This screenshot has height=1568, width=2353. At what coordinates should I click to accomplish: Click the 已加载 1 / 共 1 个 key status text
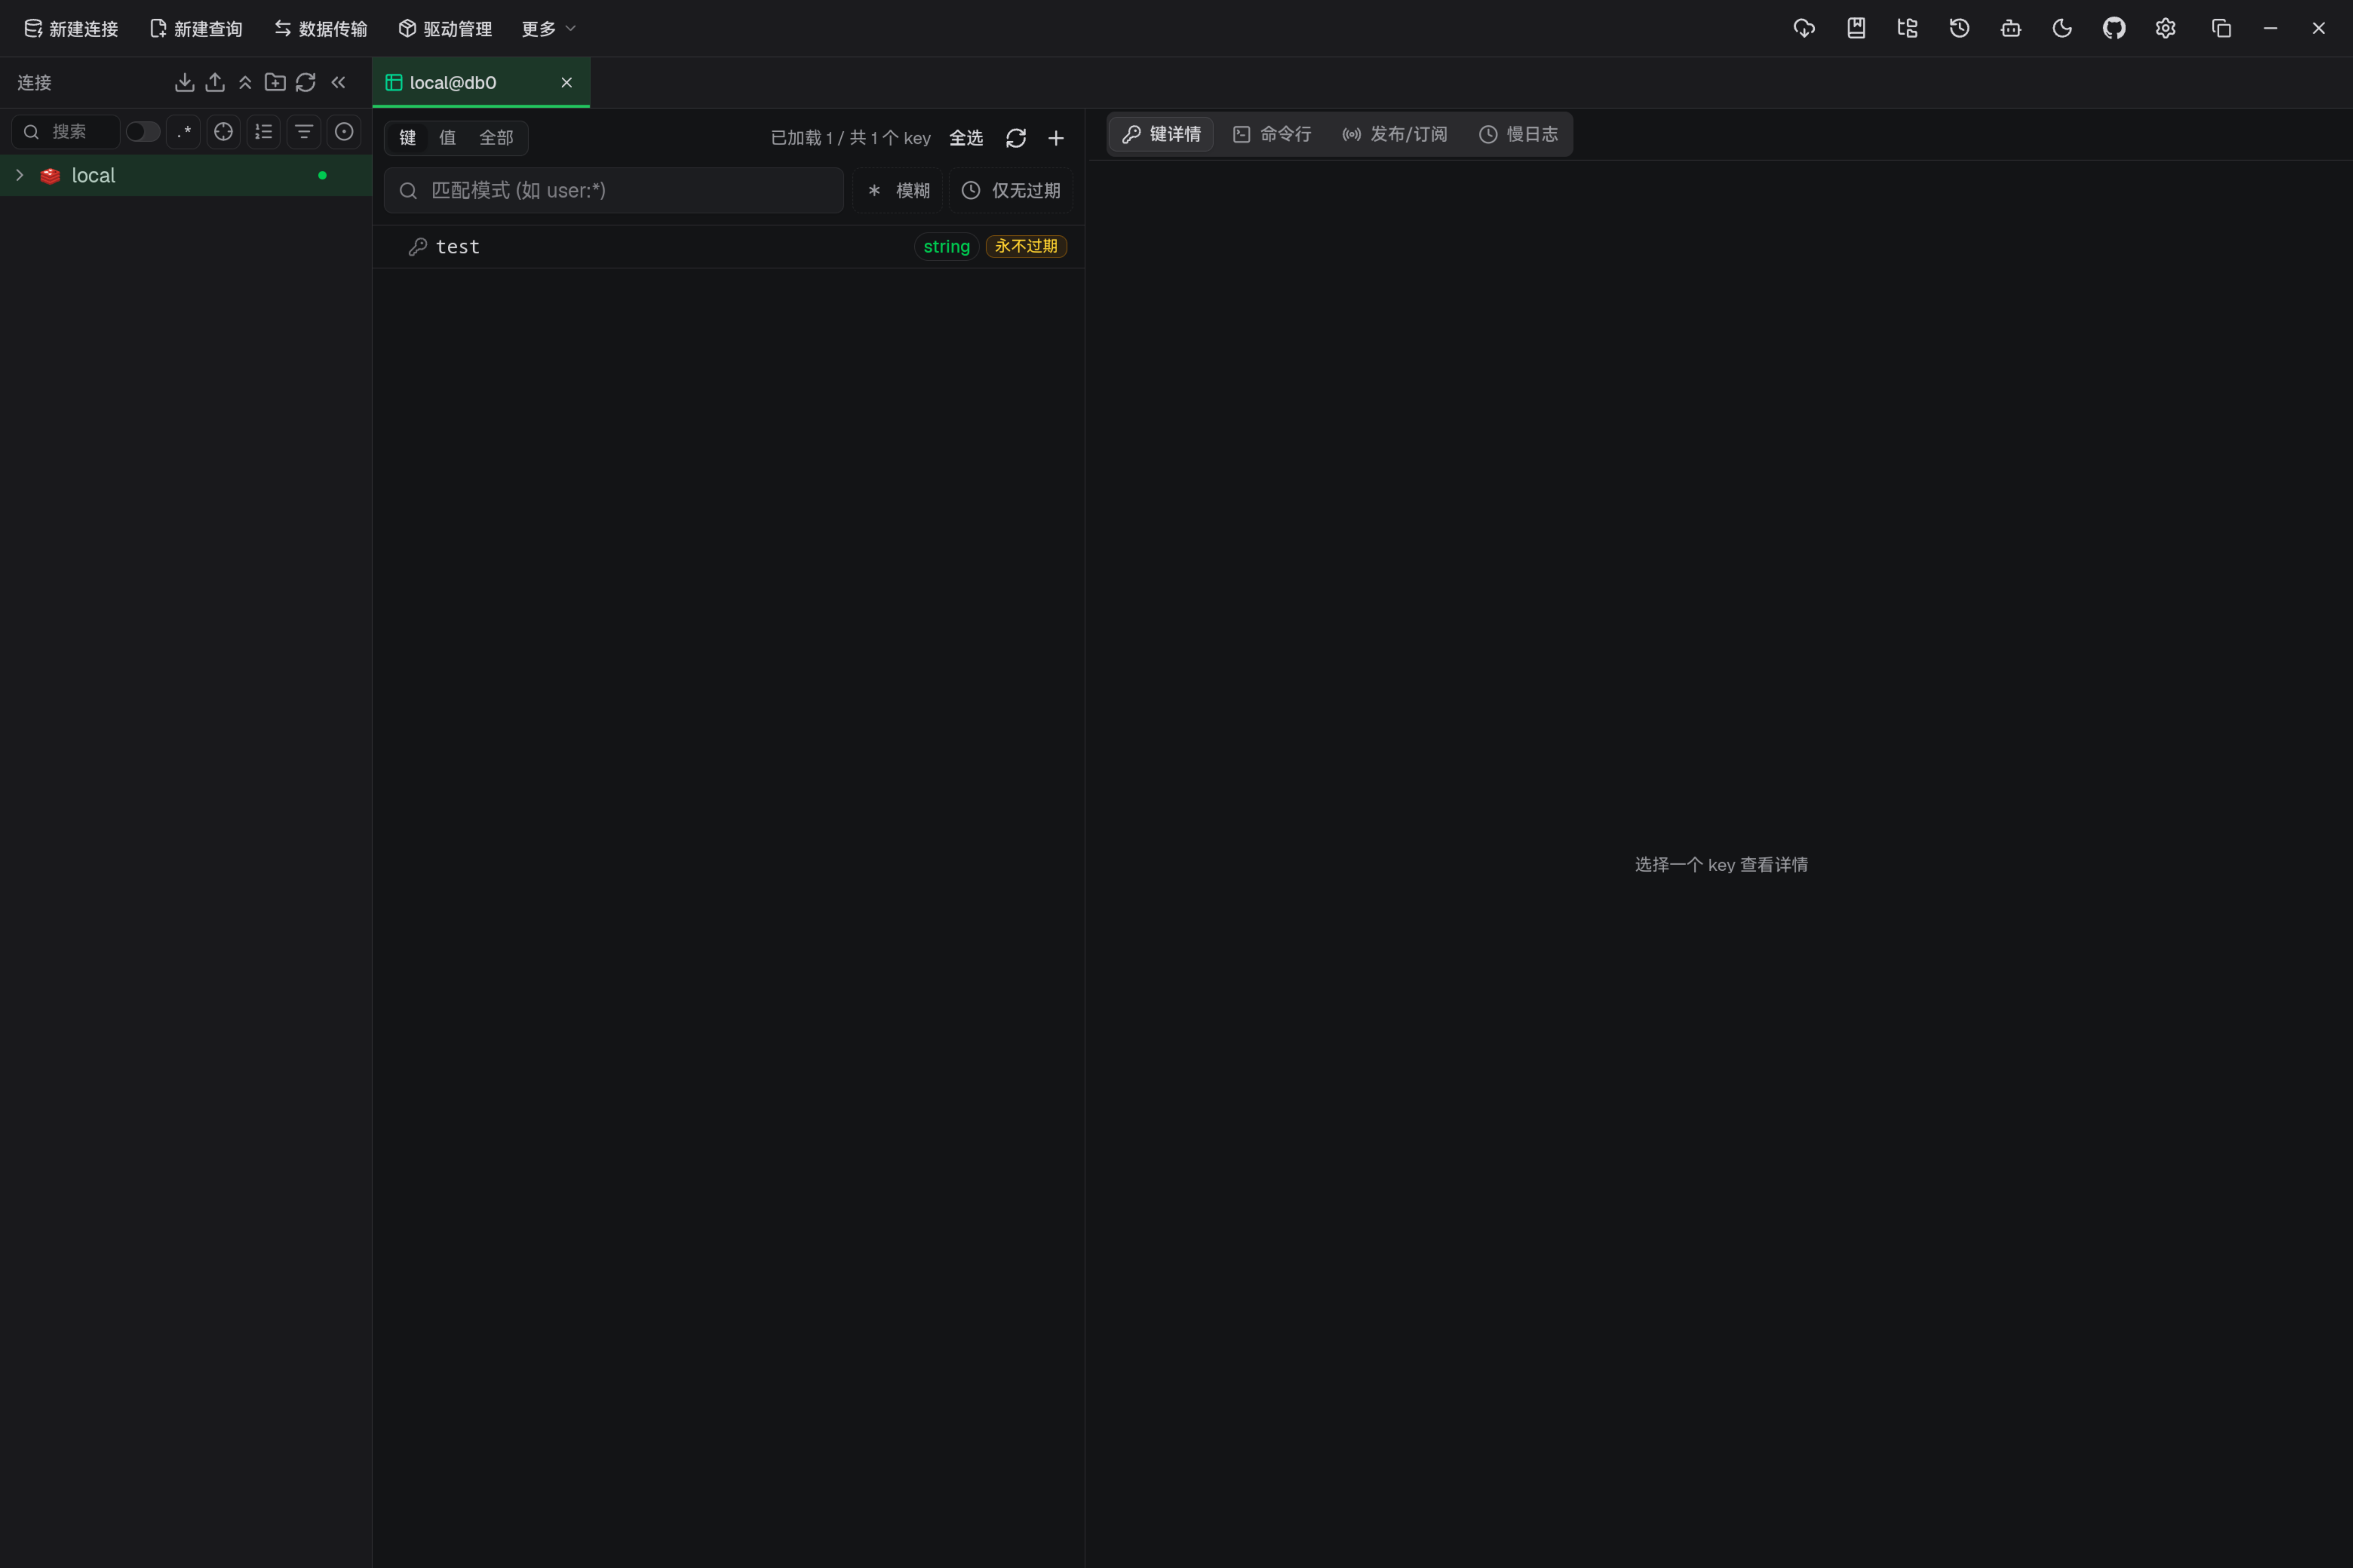pos(850,138)
